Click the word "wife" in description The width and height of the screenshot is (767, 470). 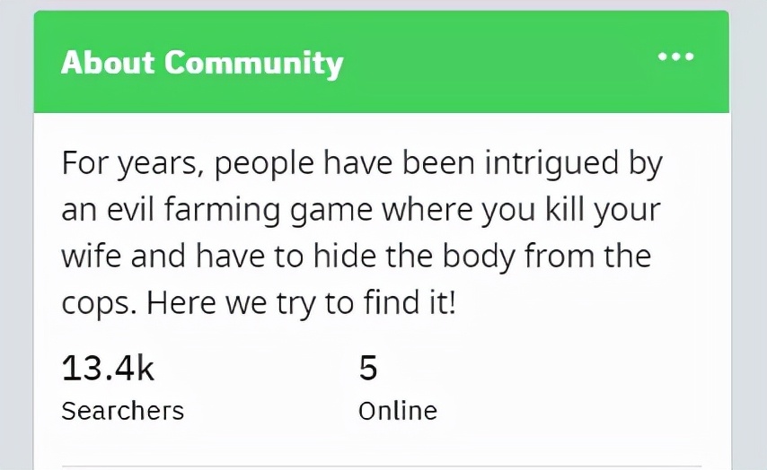pos(91,257)
